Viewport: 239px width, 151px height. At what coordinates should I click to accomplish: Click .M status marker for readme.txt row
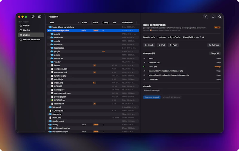point(94,104)
